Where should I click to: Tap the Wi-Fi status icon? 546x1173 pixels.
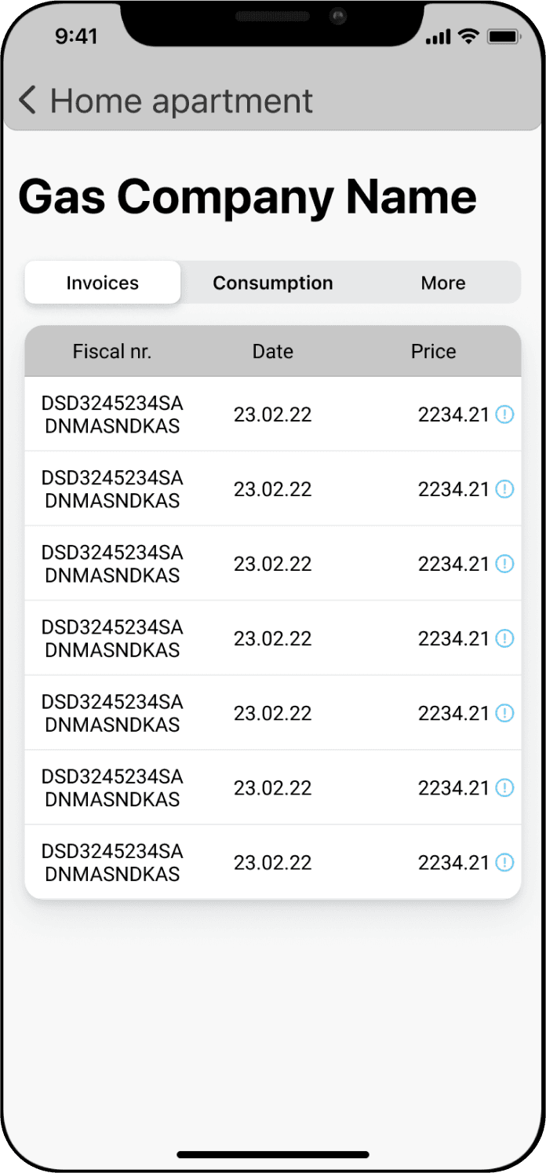[469, 36]
